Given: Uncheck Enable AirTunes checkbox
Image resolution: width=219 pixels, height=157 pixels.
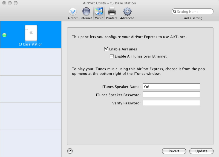Looking at the screenshot, I should click(x=106, y=49).
